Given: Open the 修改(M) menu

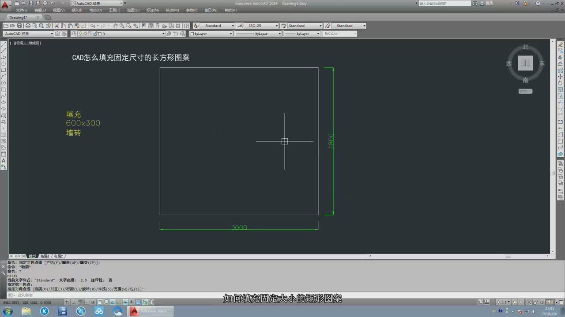Looking at the screenshot, I should pyautogui.click(x=172, y=10).
